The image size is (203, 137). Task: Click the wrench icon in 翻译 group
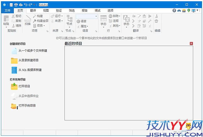pyautogui.click(x=150, y=21)
